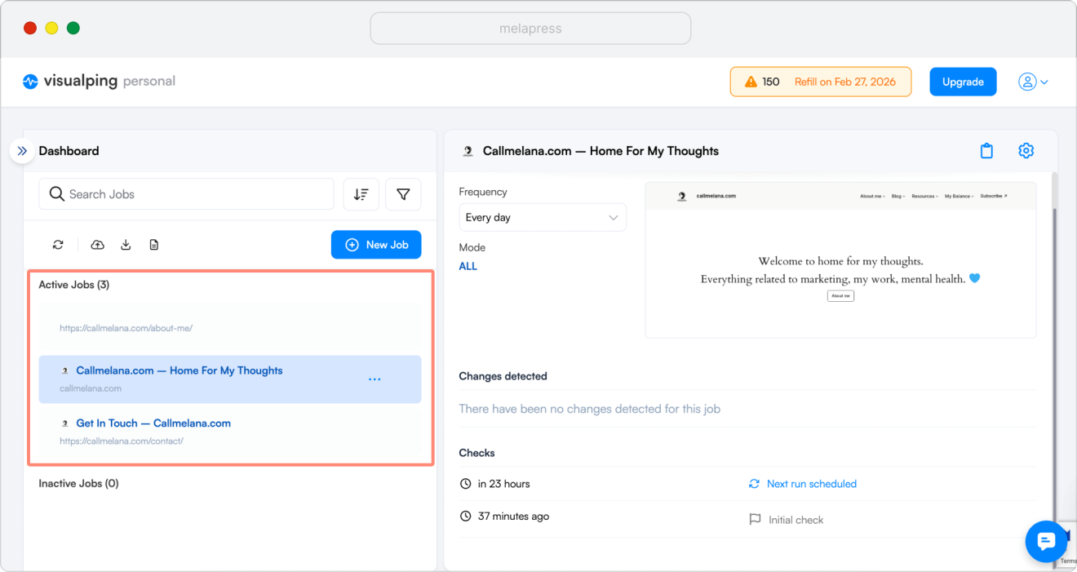The height and width of the screenshot is (572, 1077).
Task: Click the callmelana.com page preview thumbnail
Action: pyautogui.click(x=840, y=260)
